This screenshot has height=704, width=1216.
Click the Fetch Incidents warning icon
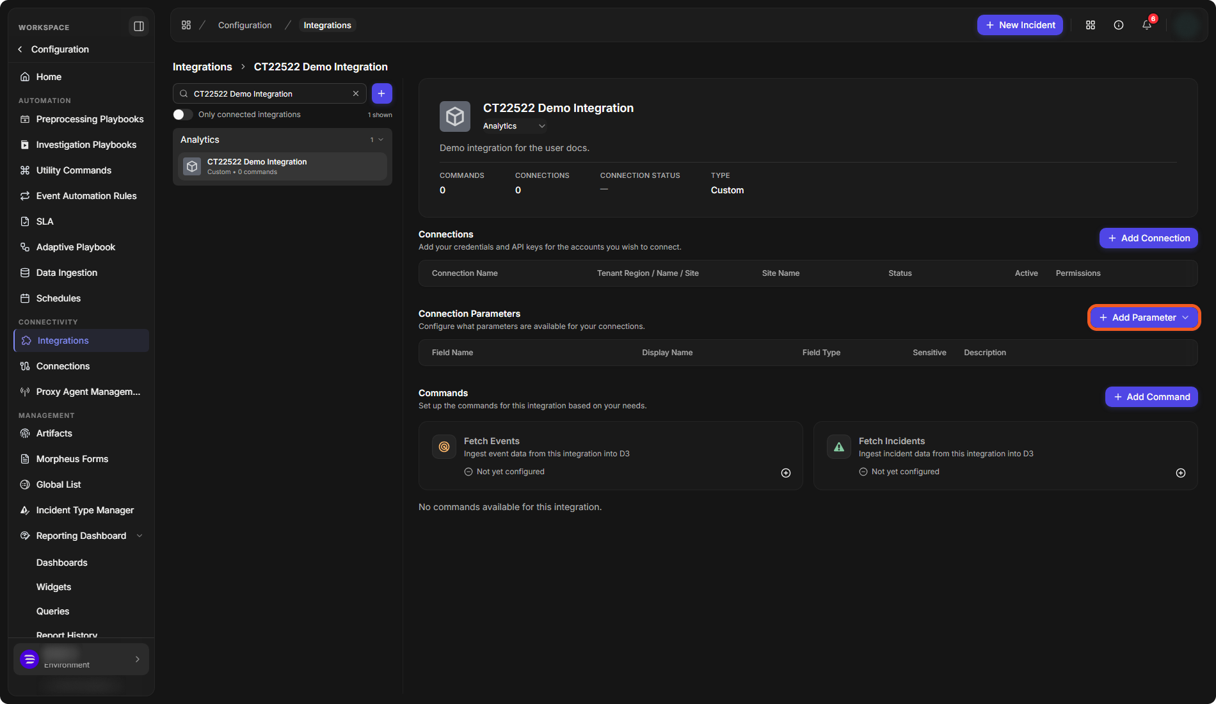(x=839, y=447)
